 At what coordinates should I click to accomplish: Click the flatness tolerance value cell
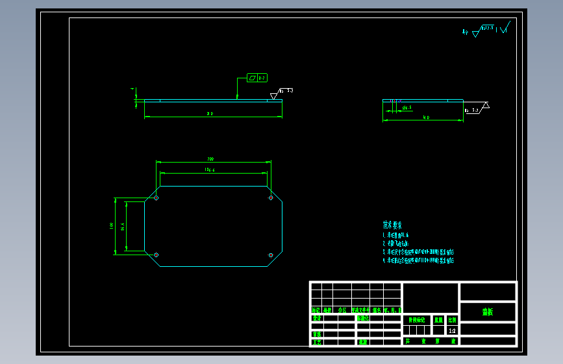coord(262,78)
